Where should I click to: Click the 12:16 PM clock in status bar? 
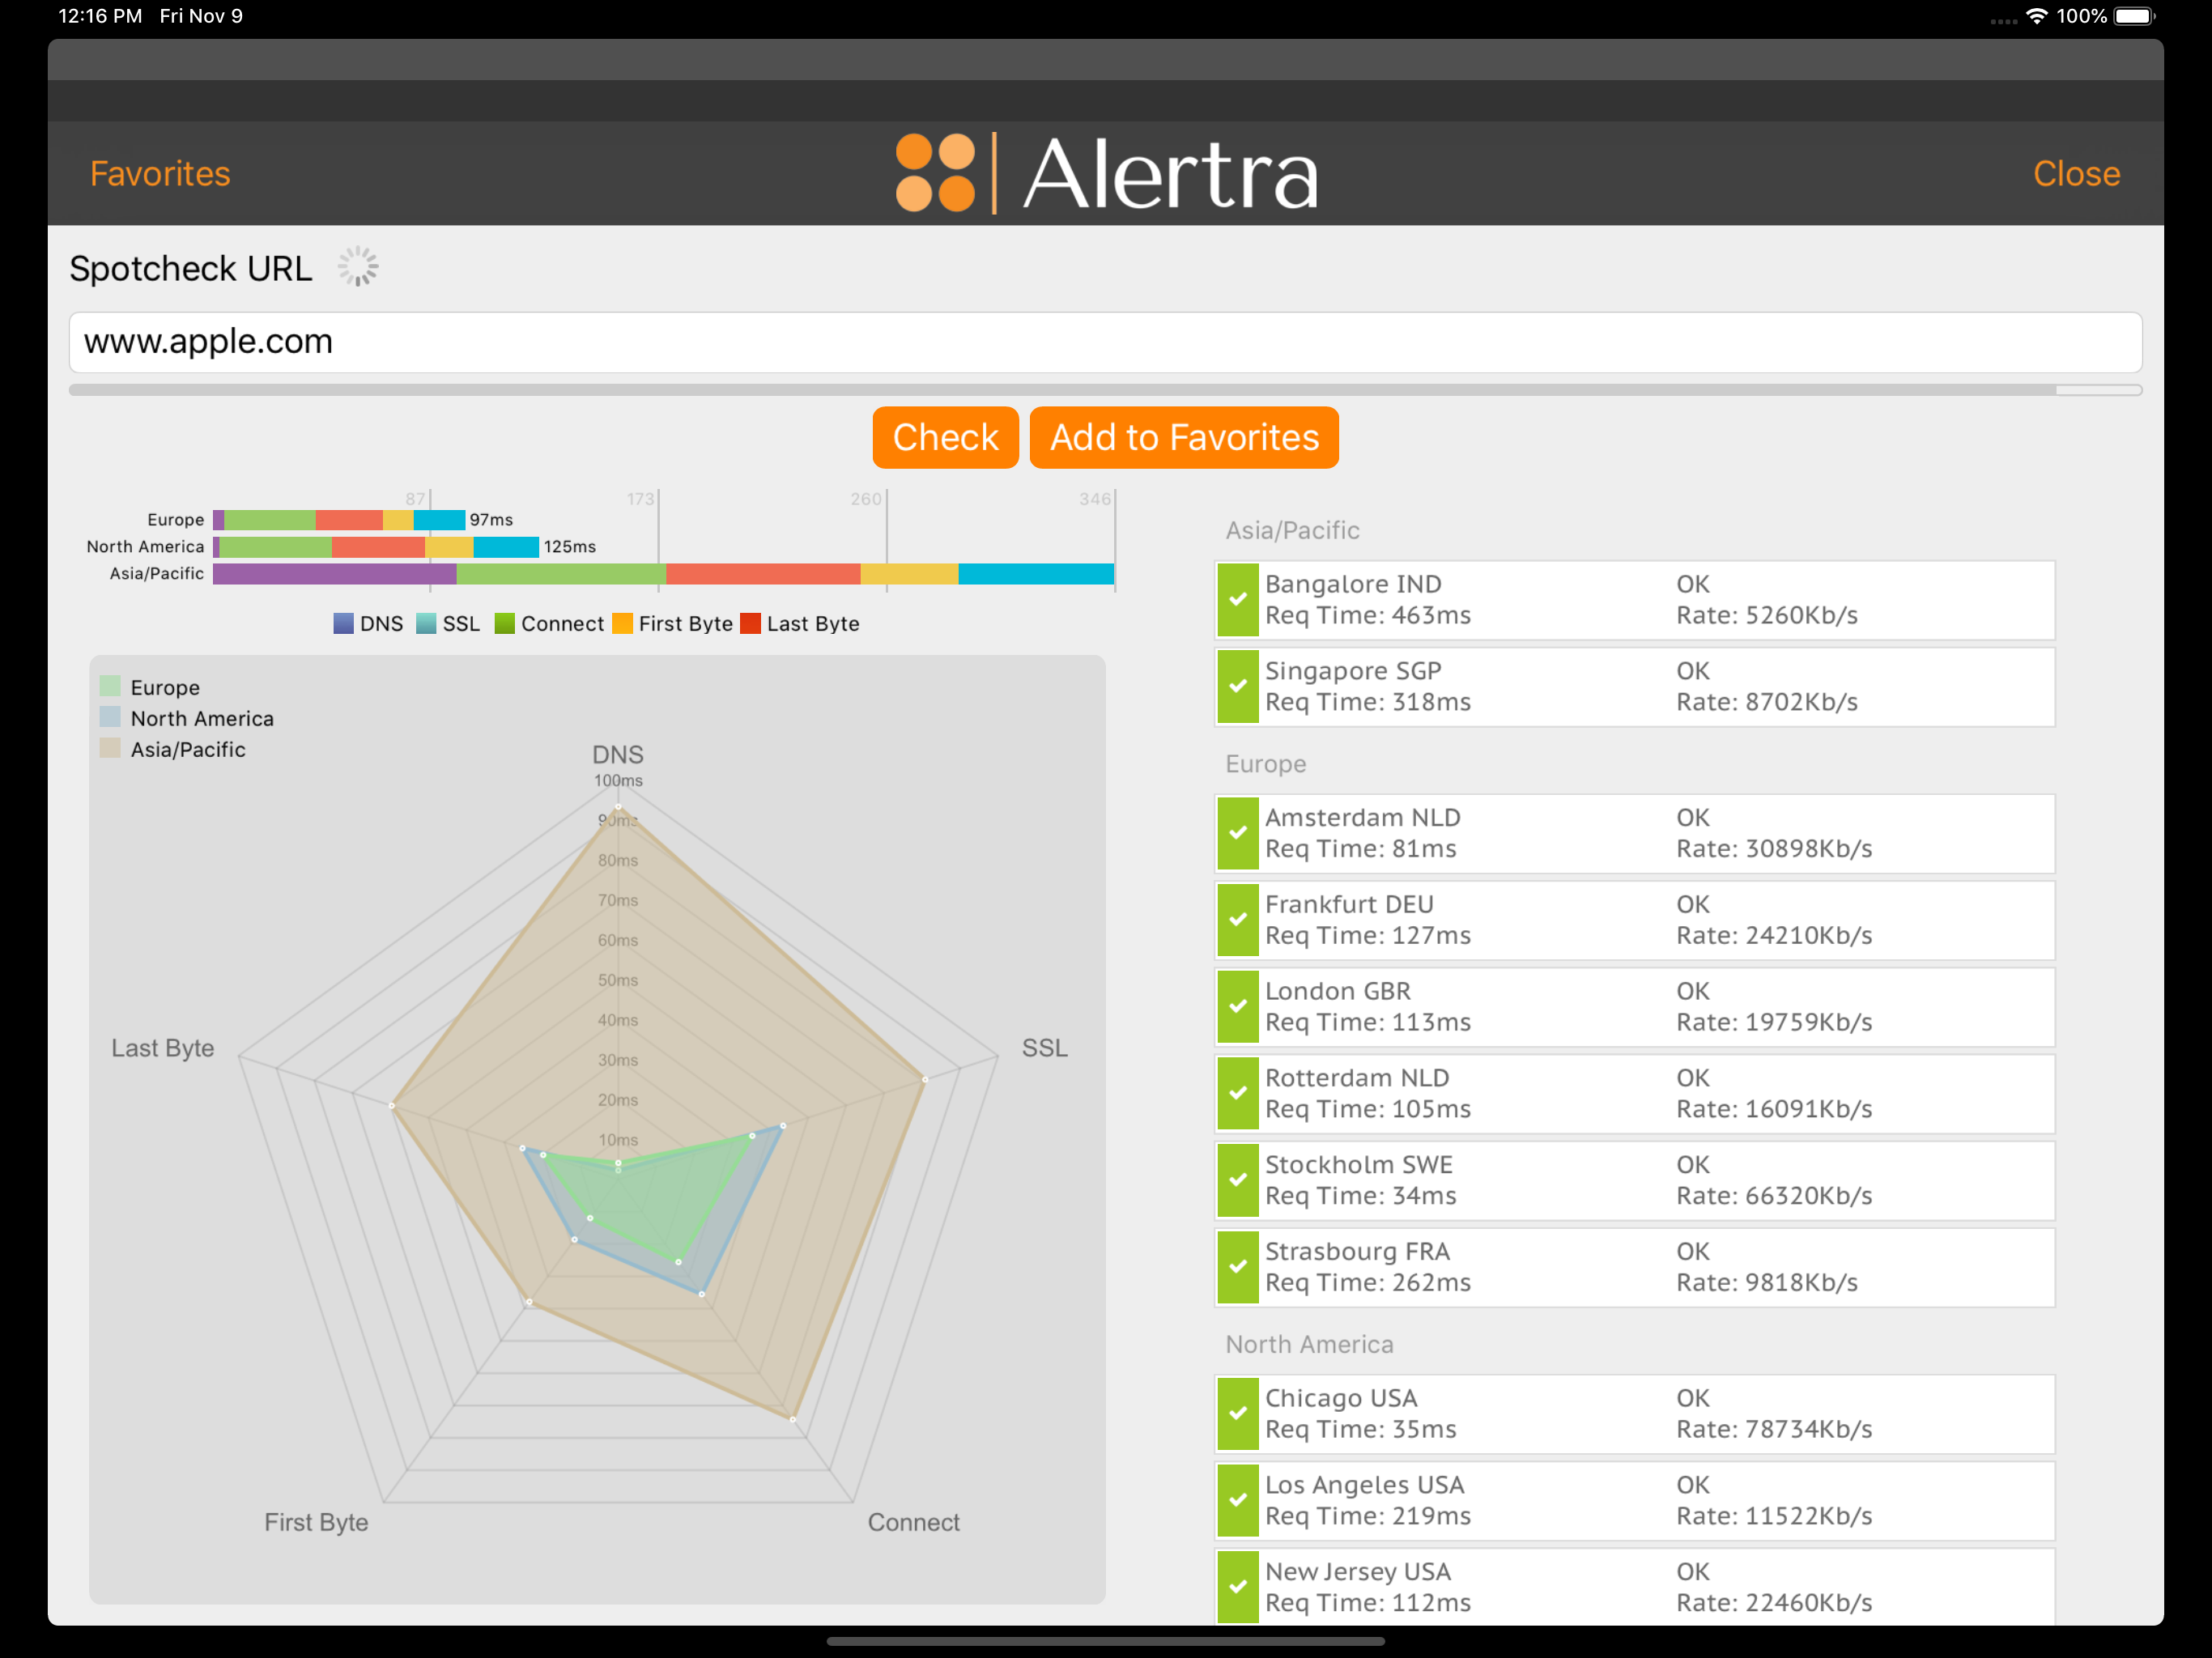point(100,16)
